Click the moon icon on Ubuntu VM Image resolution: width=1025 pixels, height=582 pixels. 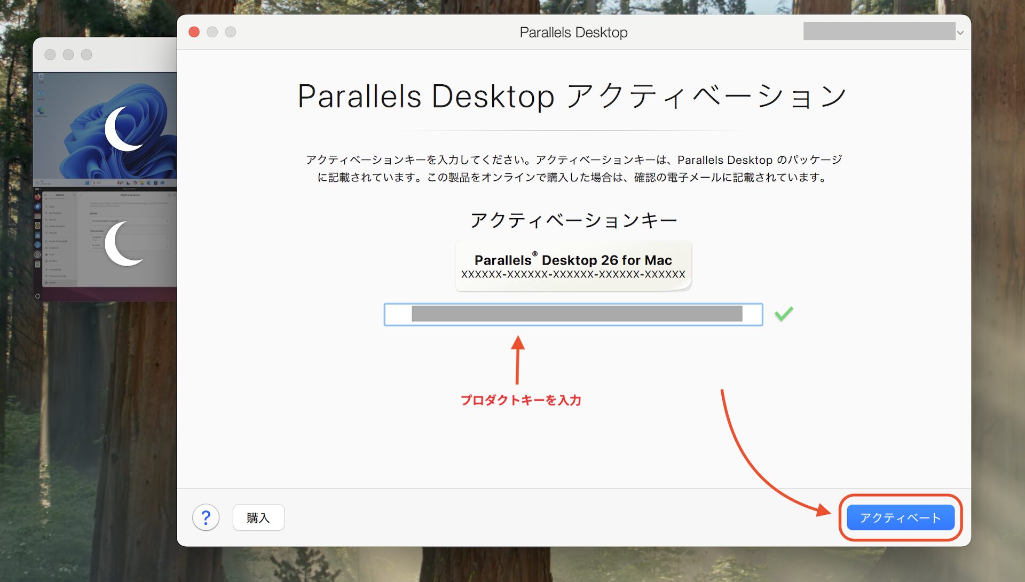pos(123,243)
